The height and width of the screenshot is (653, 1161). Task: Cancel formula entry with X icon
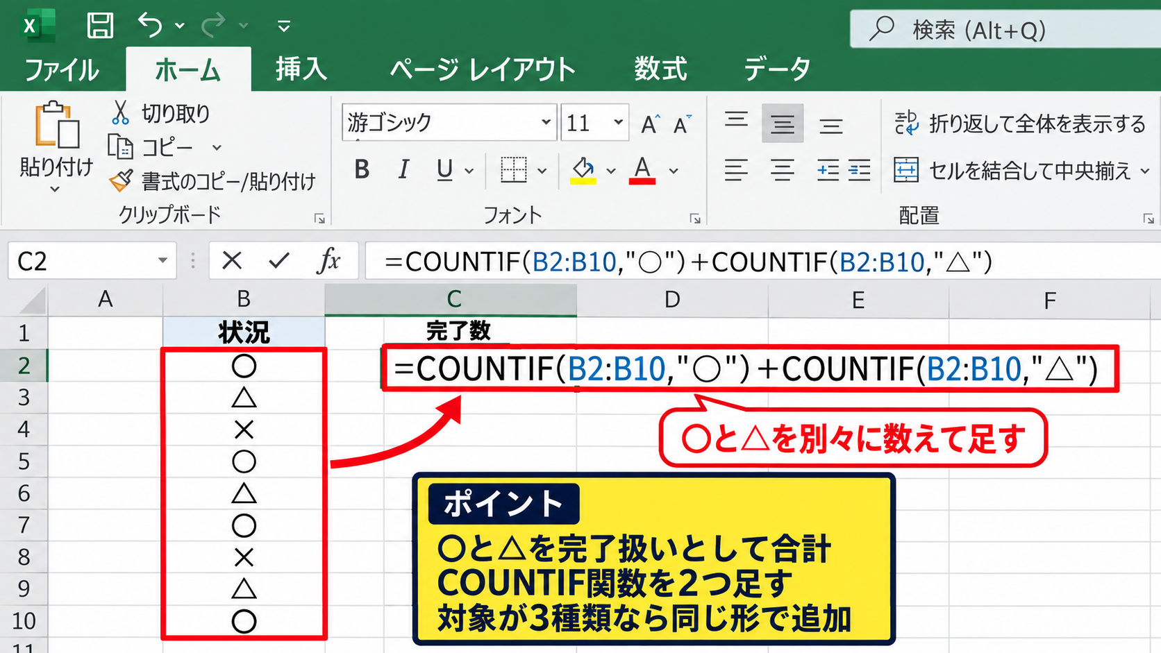point(232,261)
